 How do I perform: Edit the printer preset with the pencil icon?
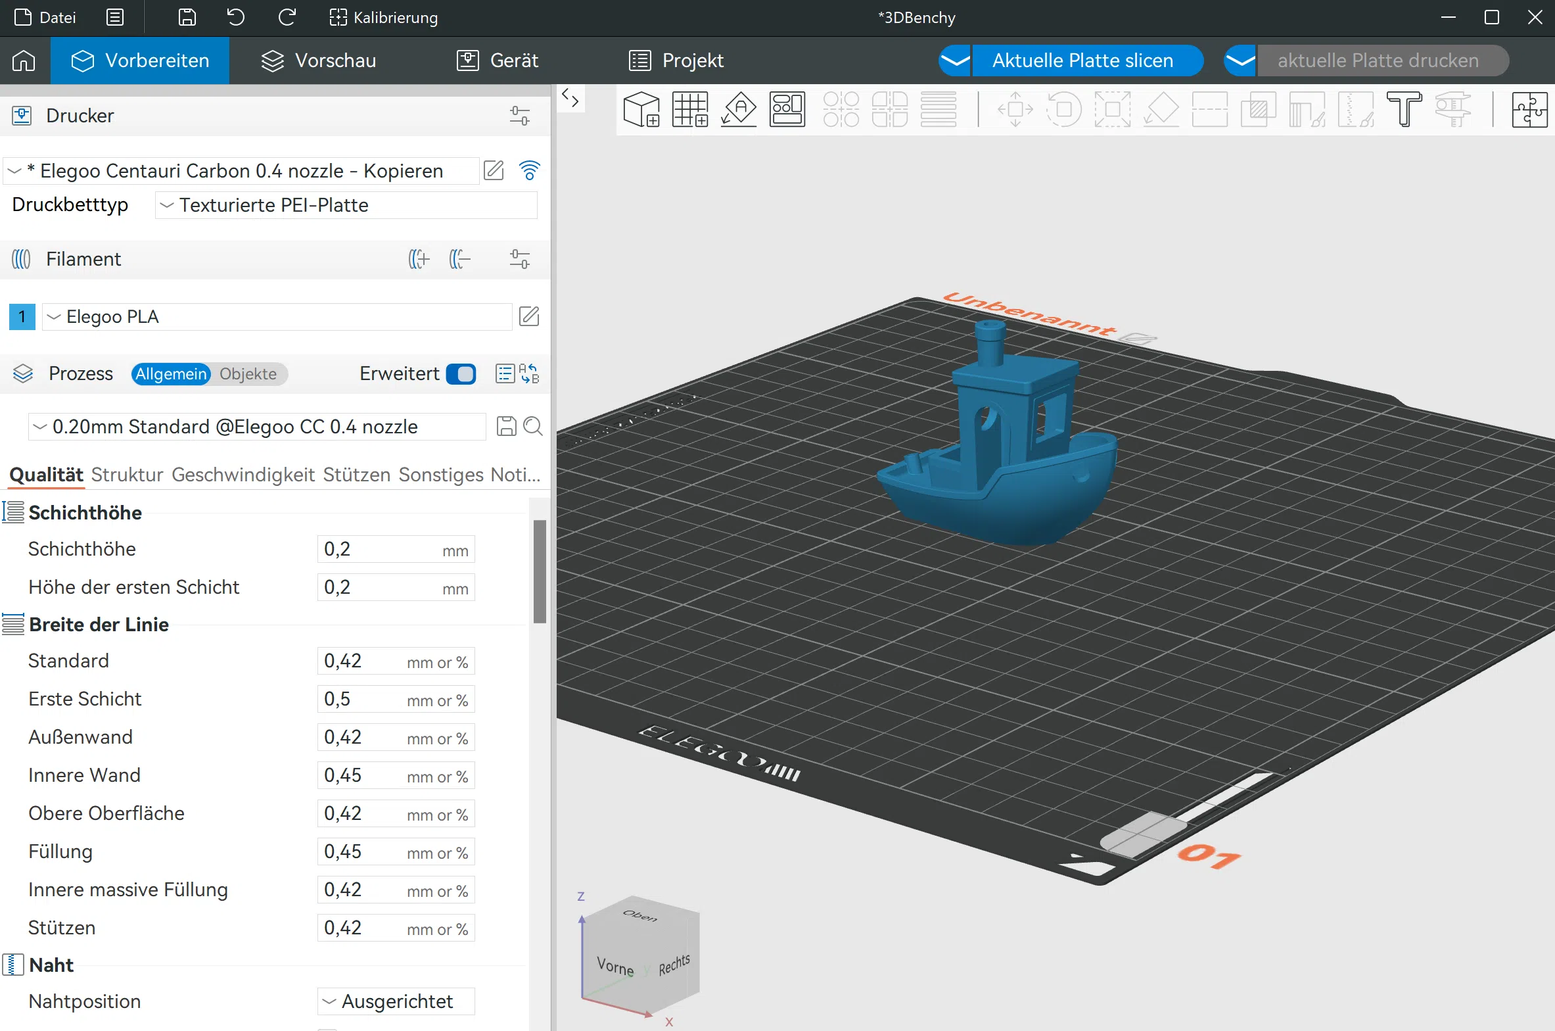click(x=494, y=170)
